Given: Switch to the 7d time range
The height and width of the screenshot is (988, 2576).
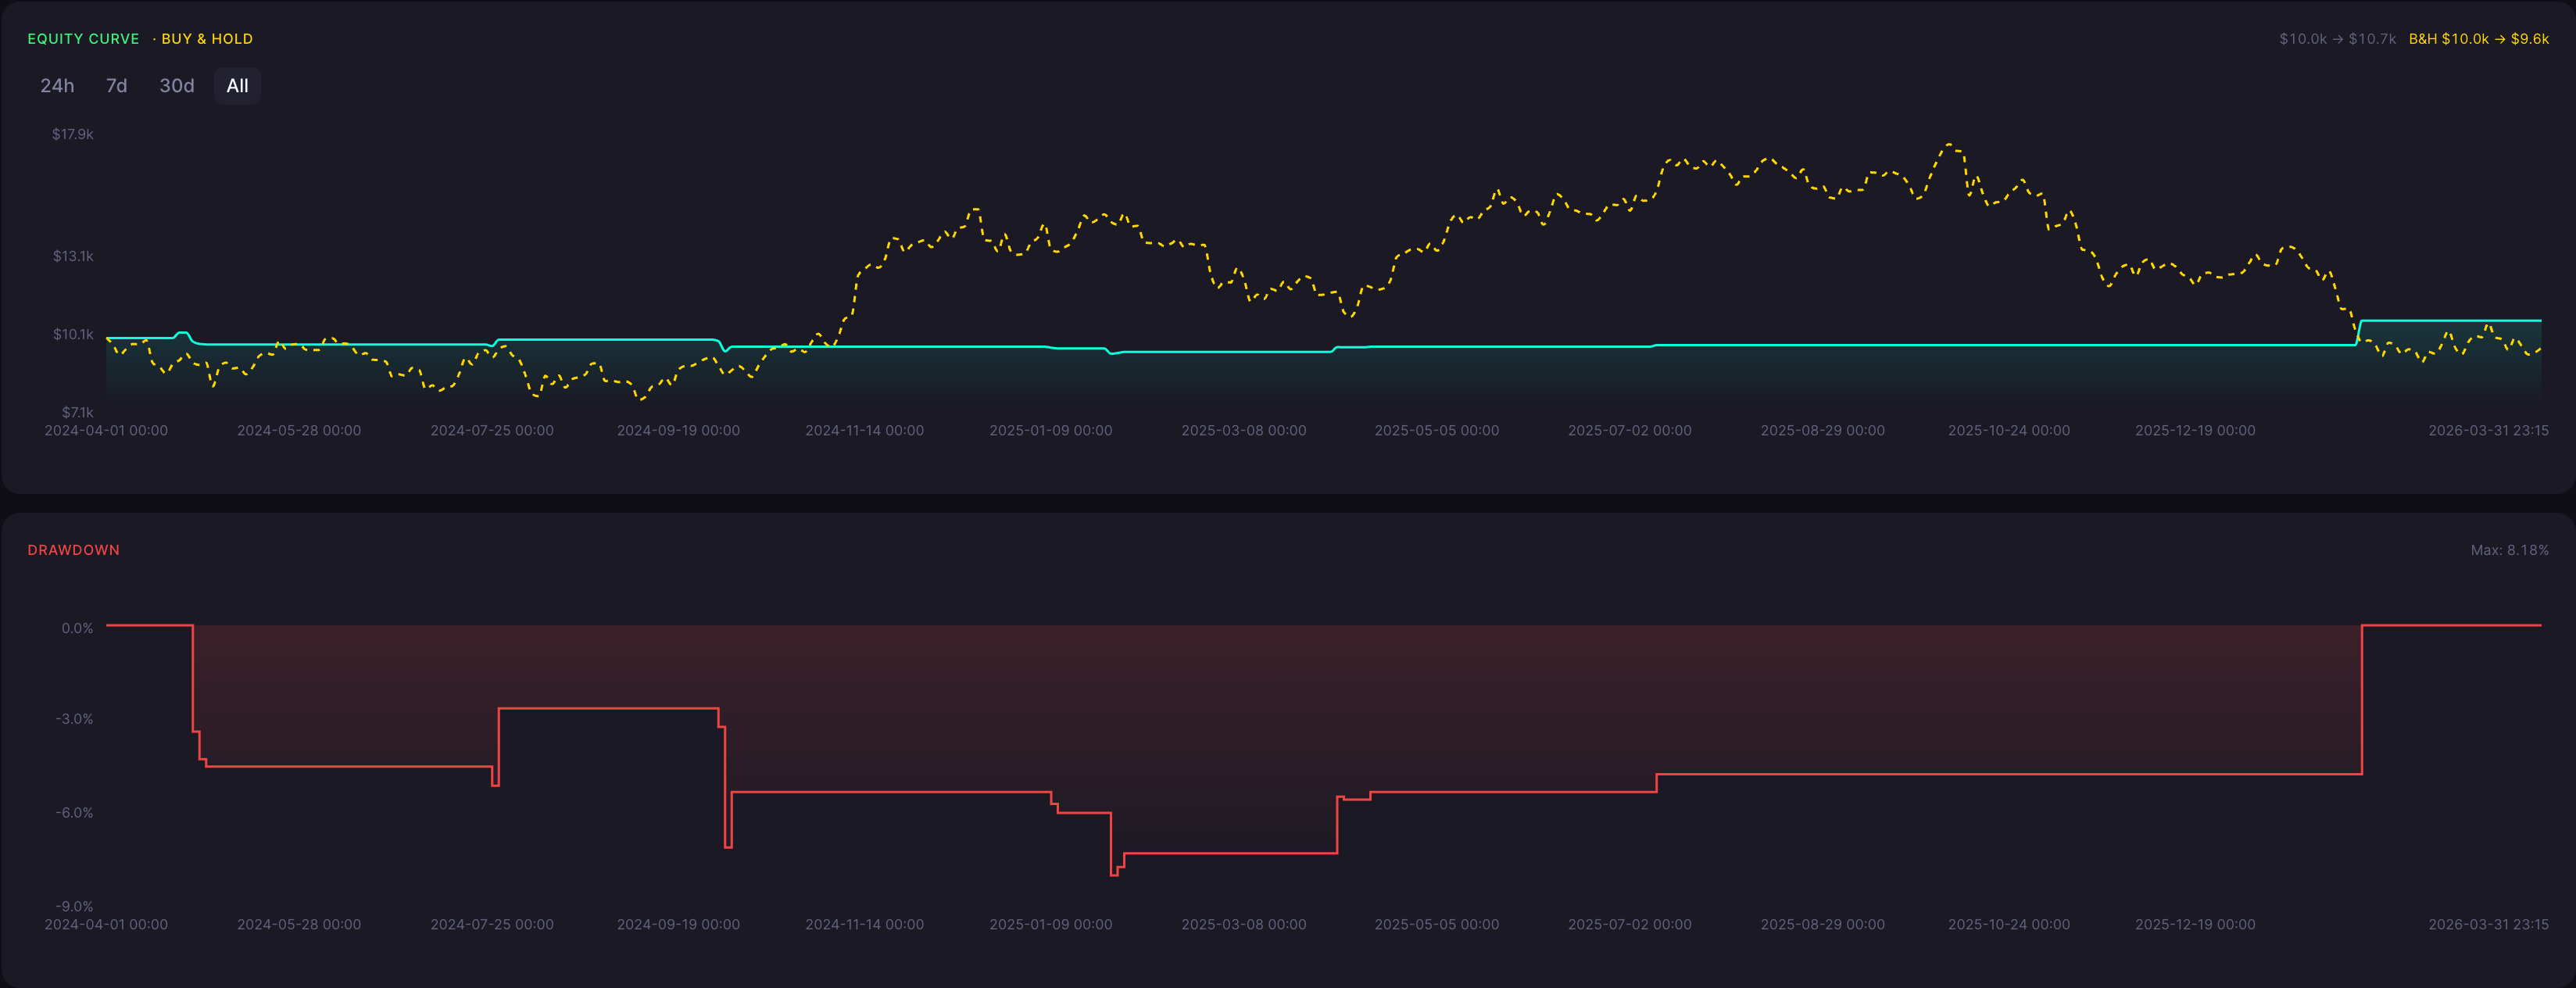Looking at the screenshot, I should [117, 86].
